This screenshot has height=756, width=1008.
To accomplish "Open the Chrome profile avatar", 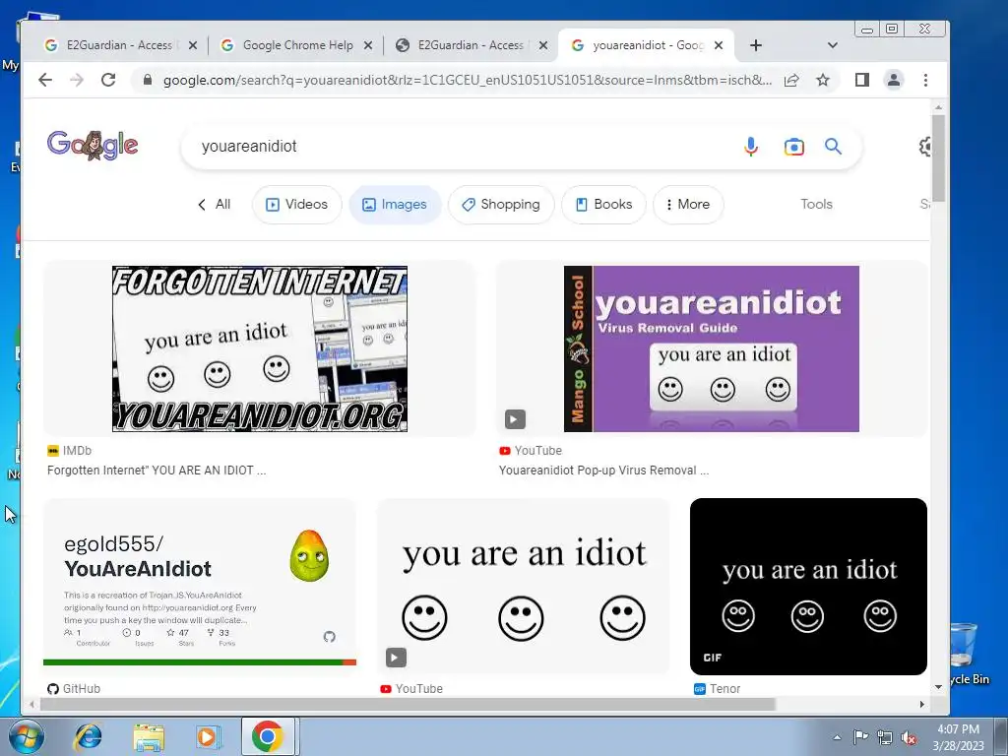I will point(894,80).
